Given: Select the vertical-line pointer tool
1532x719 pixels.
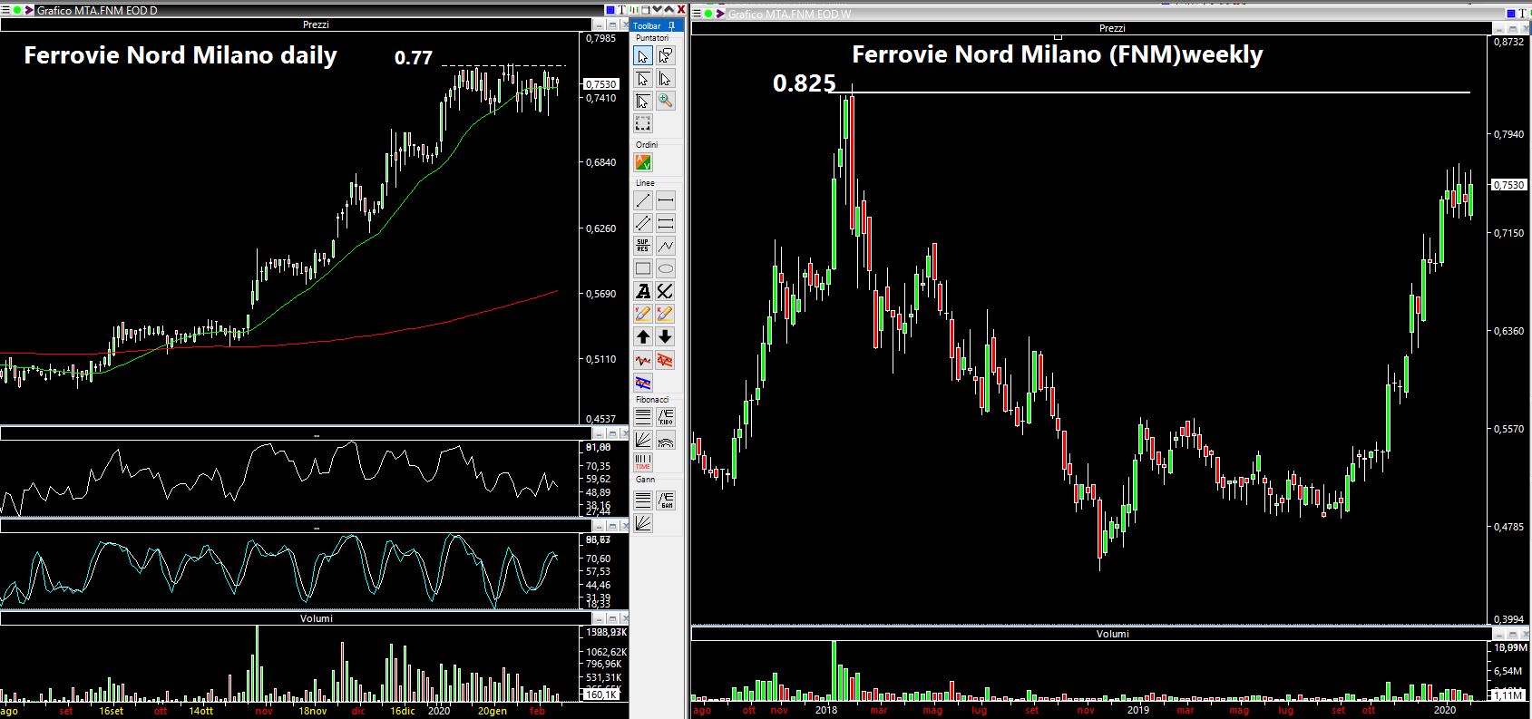Looking at the screenshot, I should (x=666, y=79).
